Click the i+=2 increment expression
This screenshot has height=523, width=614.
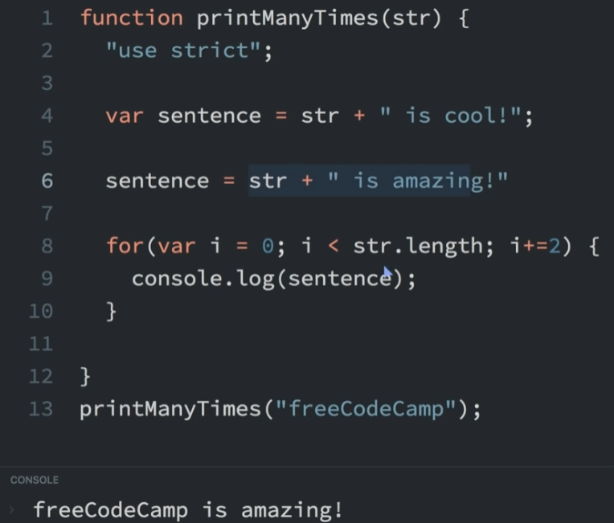[x=535, y=246]
